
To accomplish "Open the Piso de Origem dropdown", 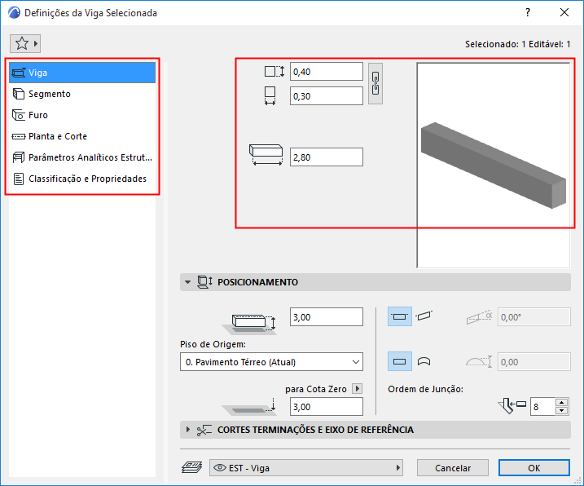I will pyautogui.click(x=271, y=362).
